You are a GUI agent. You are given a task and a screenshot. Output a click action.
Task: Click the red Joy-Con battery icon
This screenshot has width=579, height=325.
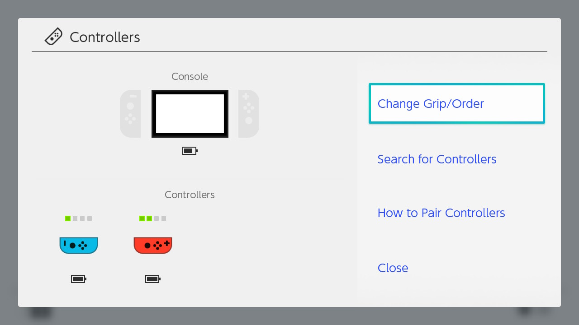pyautogui.click(x=153, y=279)
